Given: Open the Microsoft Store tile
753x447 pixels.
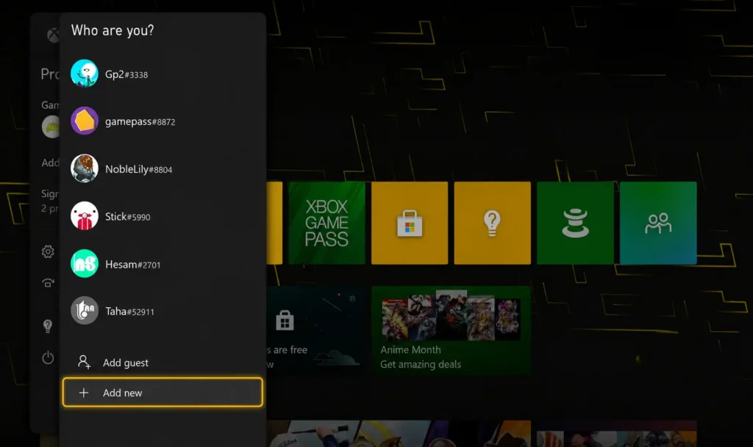Looking at the screenshot, I should (x=410, y=223).
